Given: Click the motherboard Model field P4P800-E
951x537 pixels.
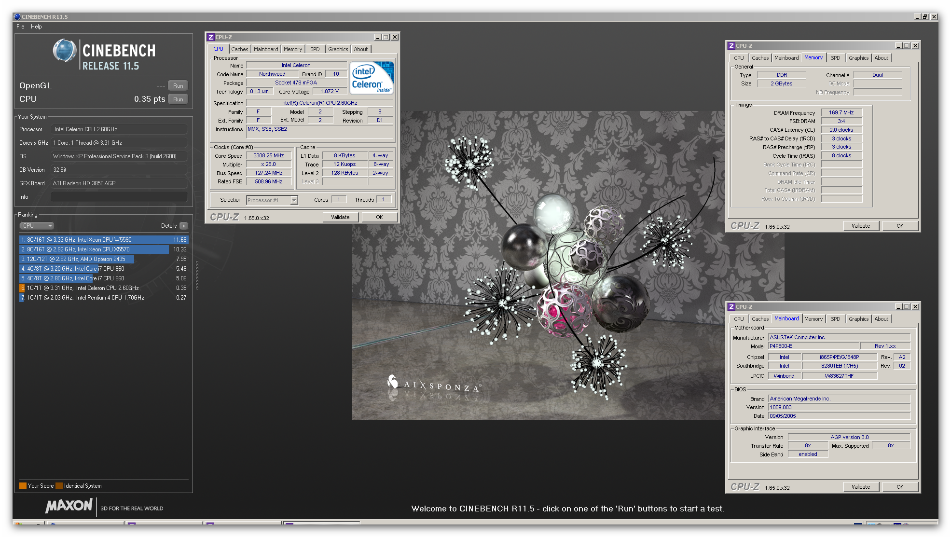Looking at the screenshot, I should pyautogui.click(x=813, y=346).
